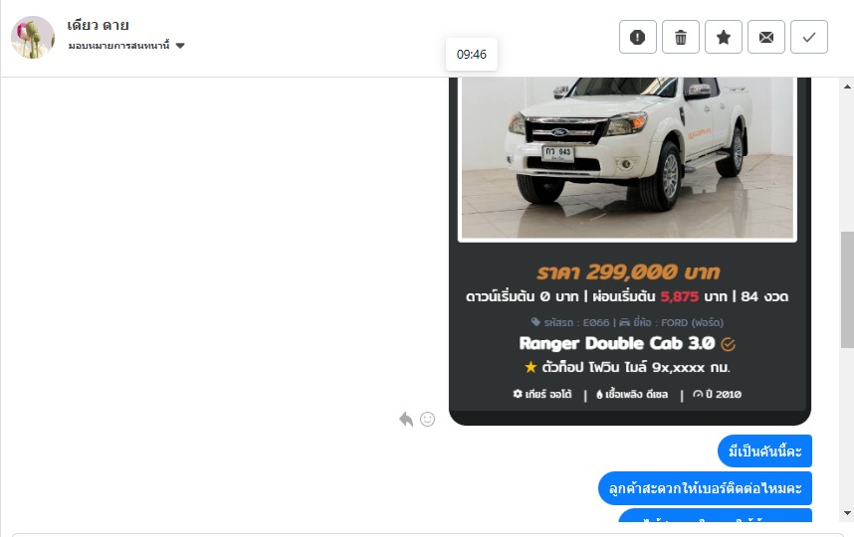Mark conversation unread with envelope icon
Image resolution: width=854 pixels, height=537 pixels.
click(x=765, y=37)
